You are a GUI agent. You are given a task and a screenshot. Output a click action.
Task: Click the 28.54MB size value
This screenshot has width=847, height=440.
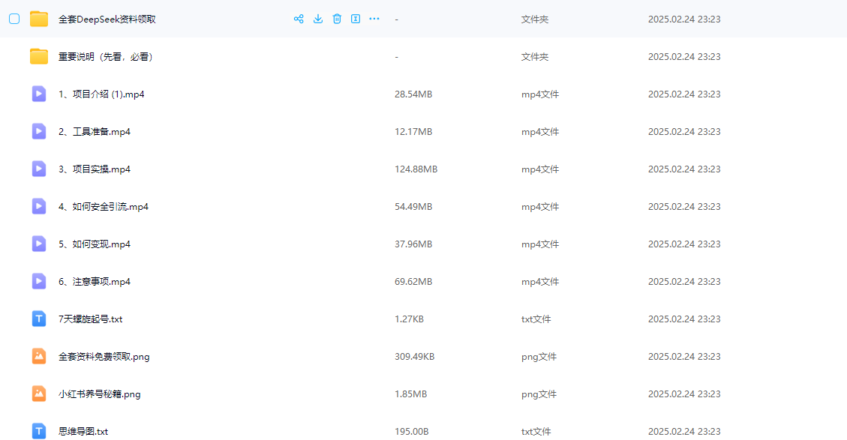pos(413,94)
